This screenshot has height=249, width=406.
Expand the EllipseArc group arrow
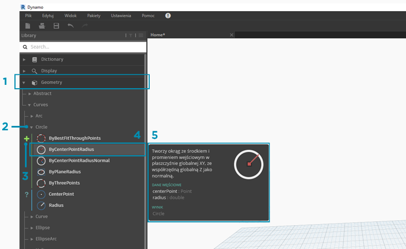point(32,239)
